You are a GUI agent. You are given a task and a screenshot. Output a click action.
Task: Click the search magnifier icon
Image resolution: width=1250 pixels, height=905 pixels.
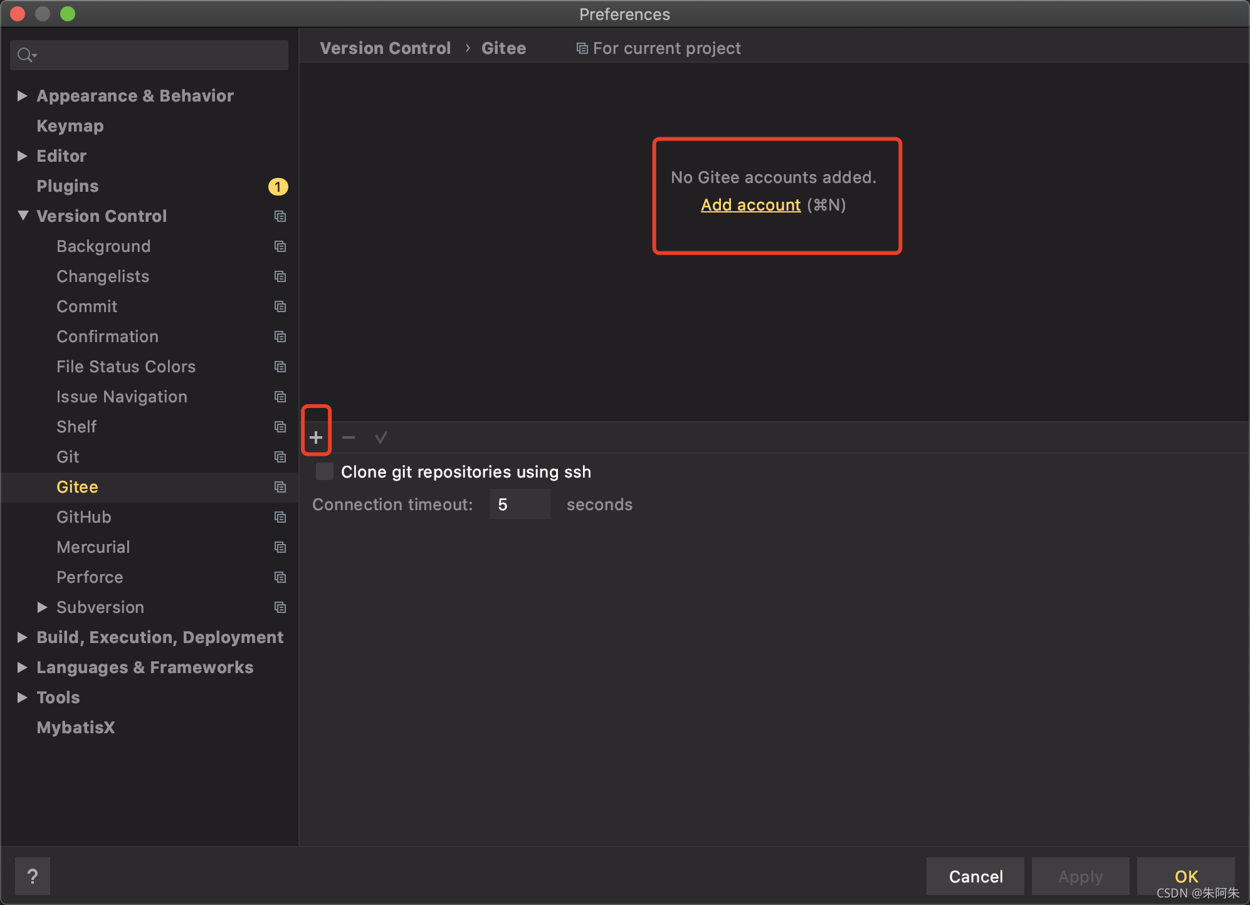click(x=26, y=55)
